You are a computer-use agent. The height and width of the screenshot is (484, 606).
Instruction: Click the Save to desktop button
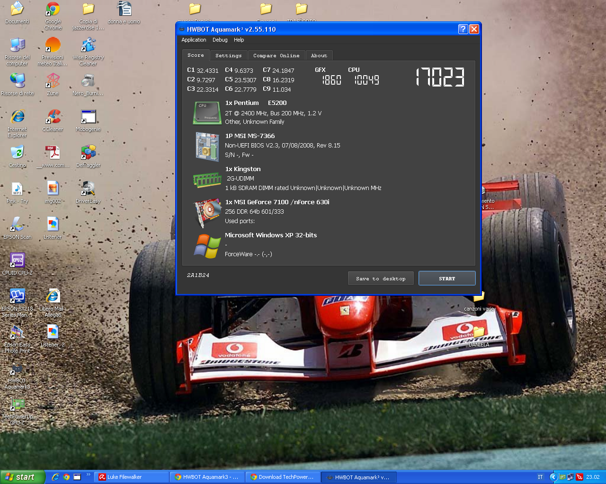pos(381,278)
